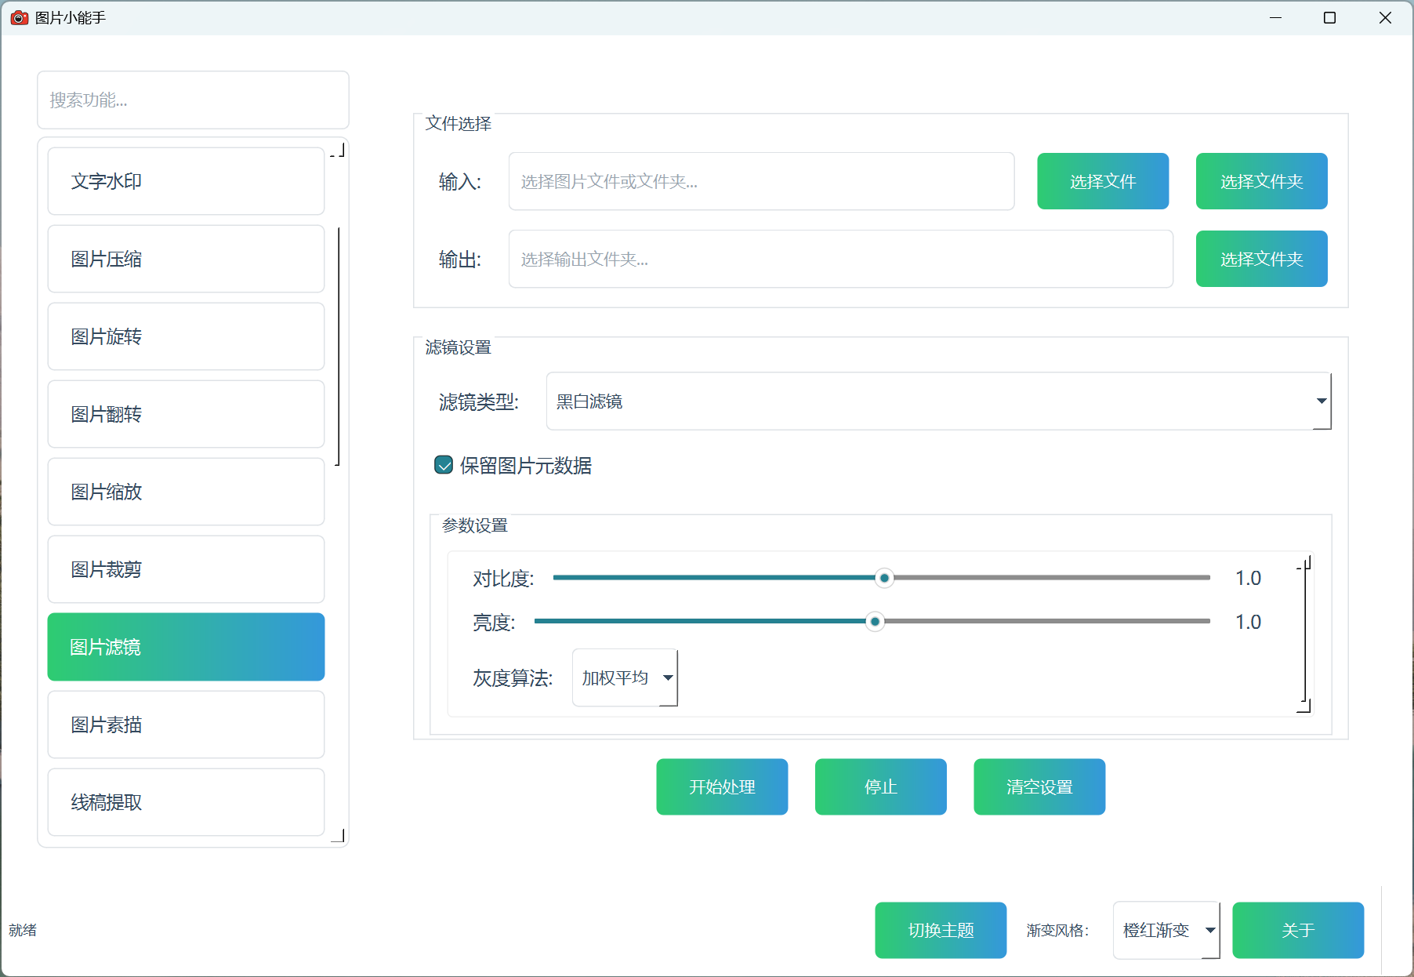The width and height of the screenshot is (1414, 977).
Task: Open the 渐变风格 dropdown showing 橙红渐变
Action: [x=1166, y=930]
